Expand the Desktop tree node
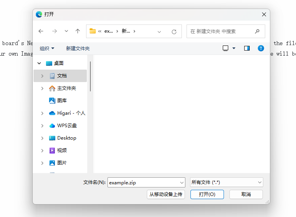The image size is (296, 217). tap(42, 138)
